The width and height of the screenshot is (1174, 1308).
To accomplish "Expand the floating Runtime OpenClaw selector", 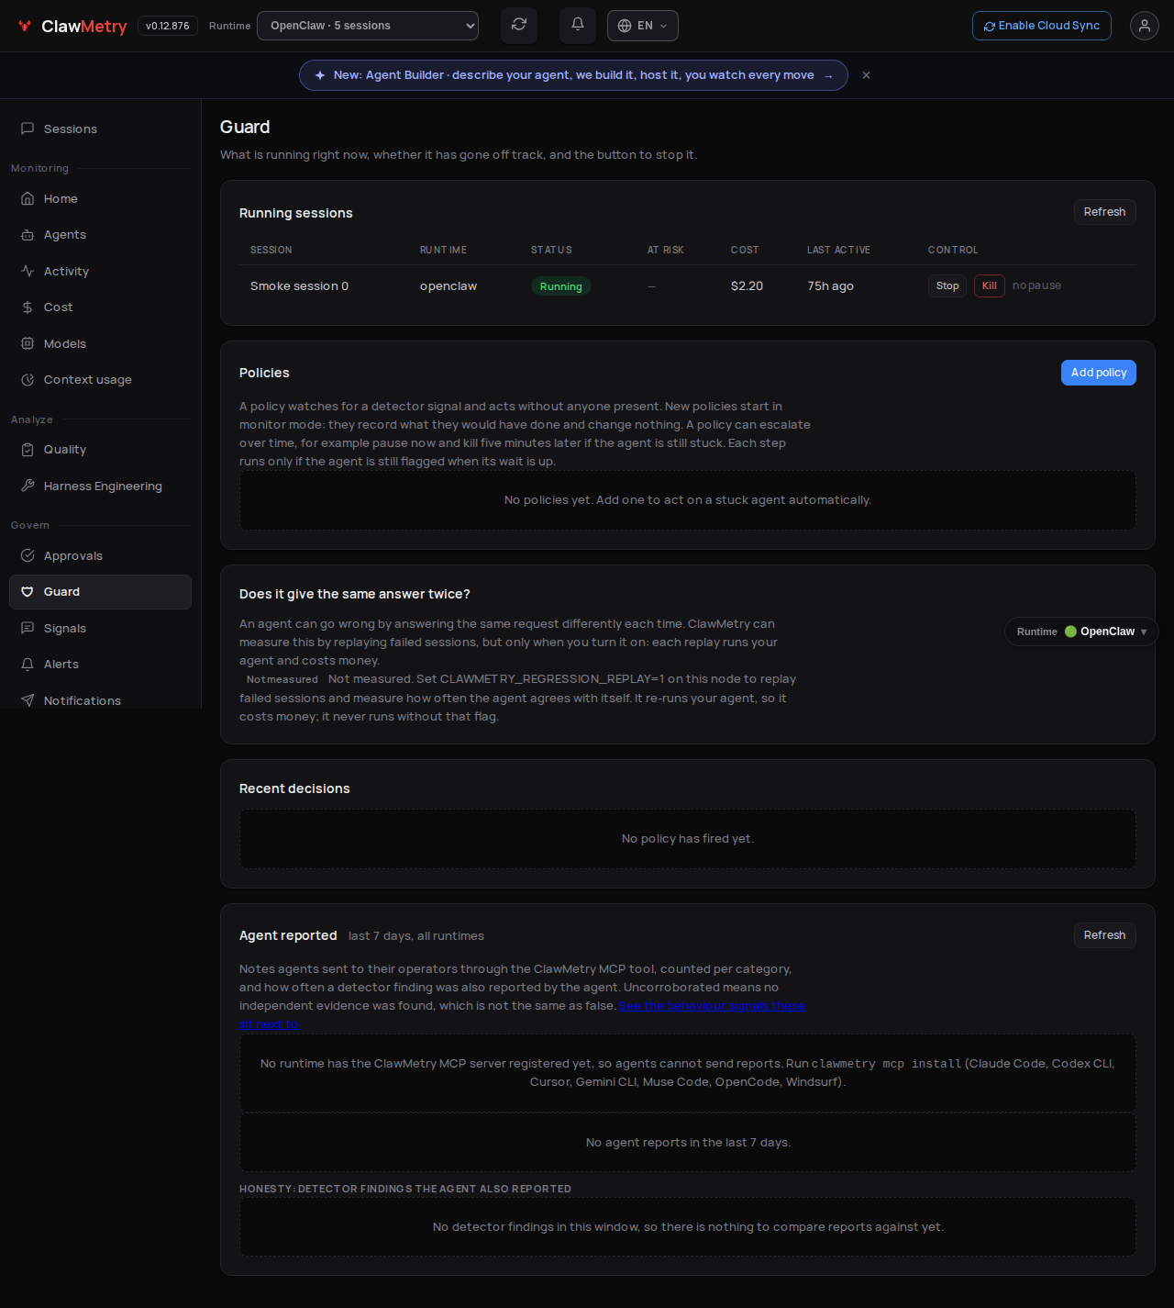I will point(1081,632).
